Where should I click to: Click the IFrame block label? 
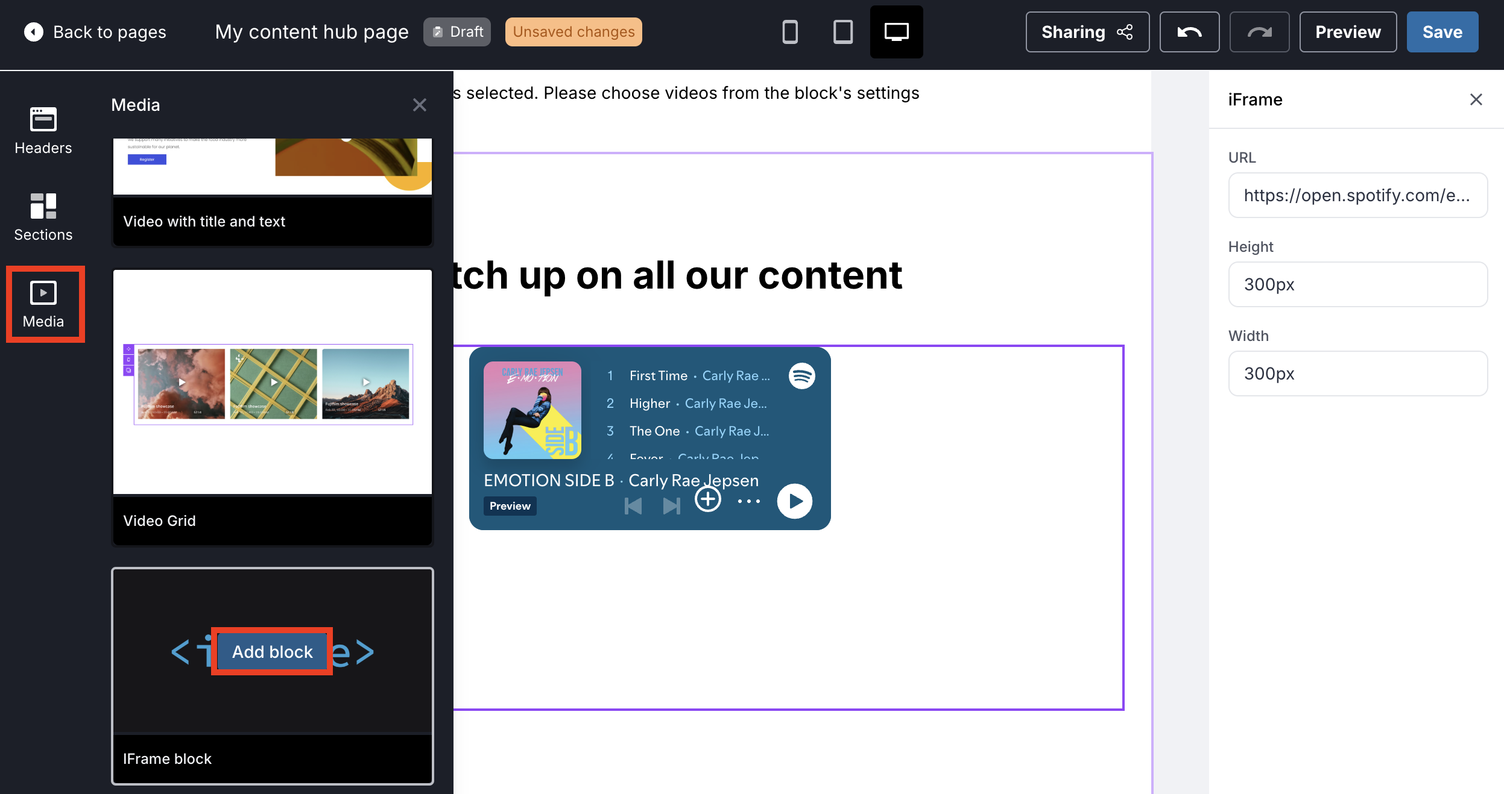click(167, 758)
